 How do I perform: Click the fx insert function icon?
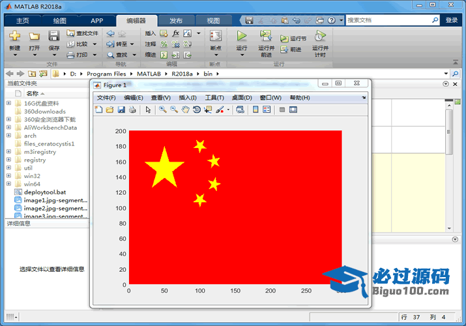175,33
